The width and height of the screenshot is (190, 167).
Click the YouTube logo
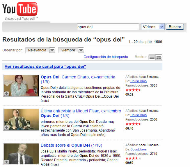(x=20, y=9)
